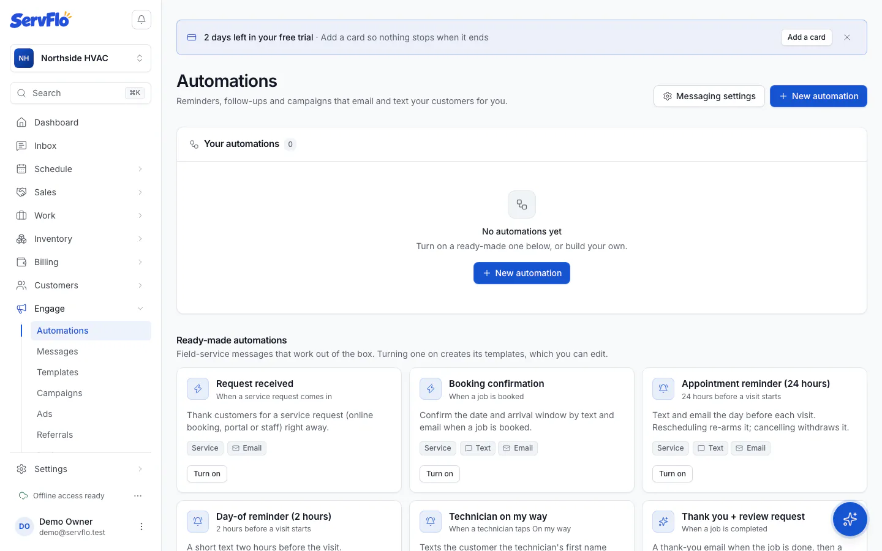882x551 pixels.
Task: Click the Technician on my way icon
Action: pos(431,522)
